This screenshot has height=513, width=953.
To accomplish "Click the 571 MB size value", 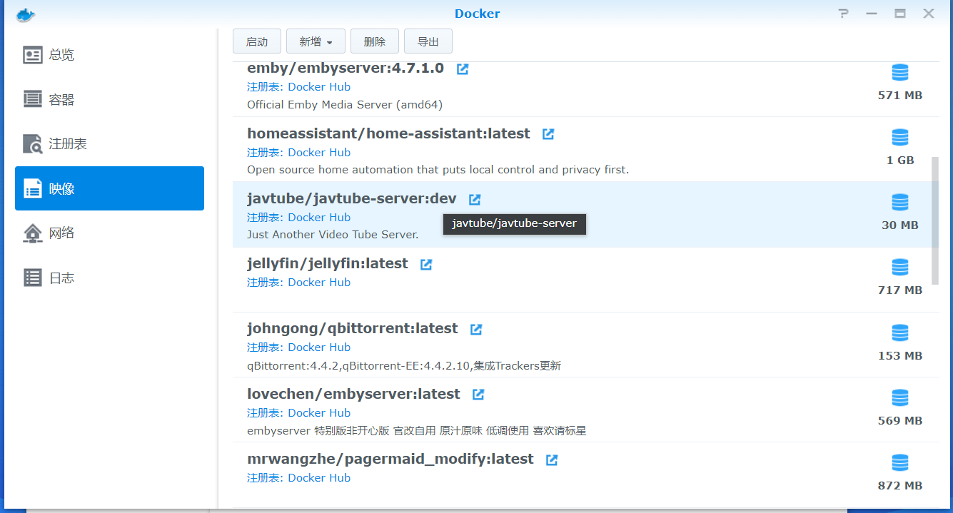I will pos(900,96).
